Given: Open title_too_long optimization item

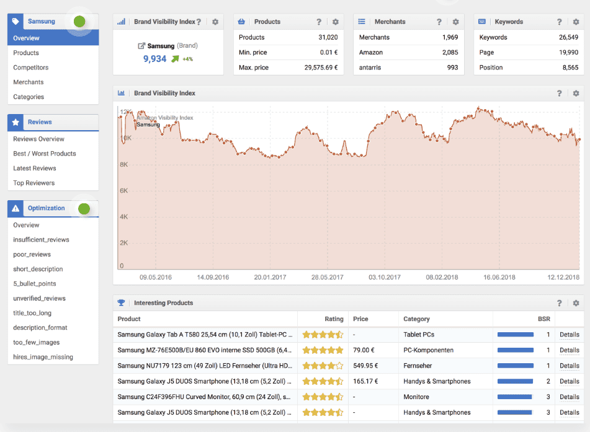Looking at the screenshot, I should (x=32, y=313).
